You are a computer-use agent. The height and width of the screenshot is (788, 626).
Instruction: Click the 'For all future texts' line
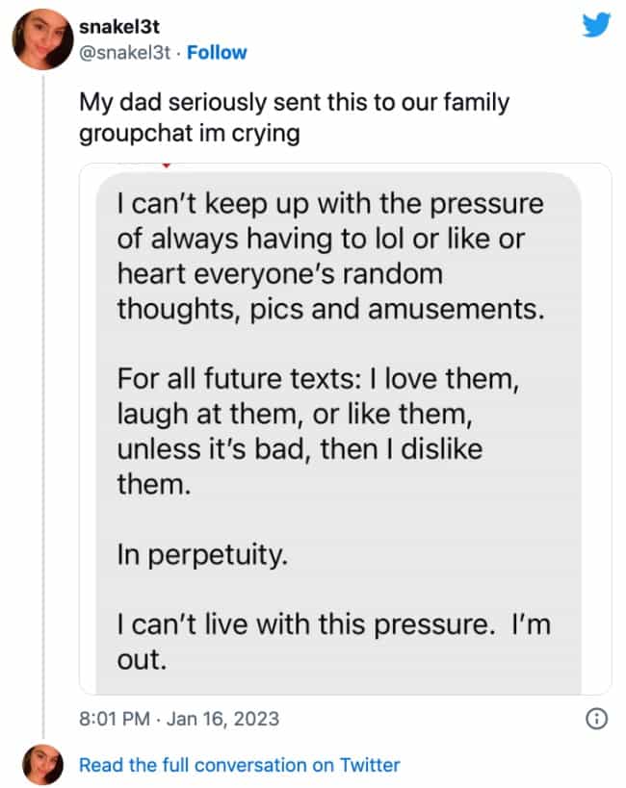(319, 379)
